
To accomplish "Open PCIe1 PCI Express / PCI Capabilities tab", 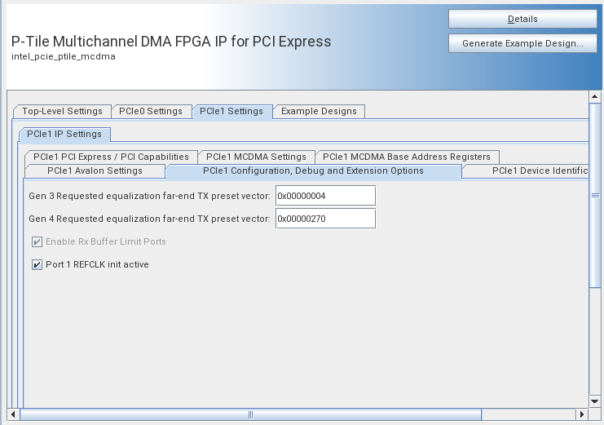I will click(111, 157).
